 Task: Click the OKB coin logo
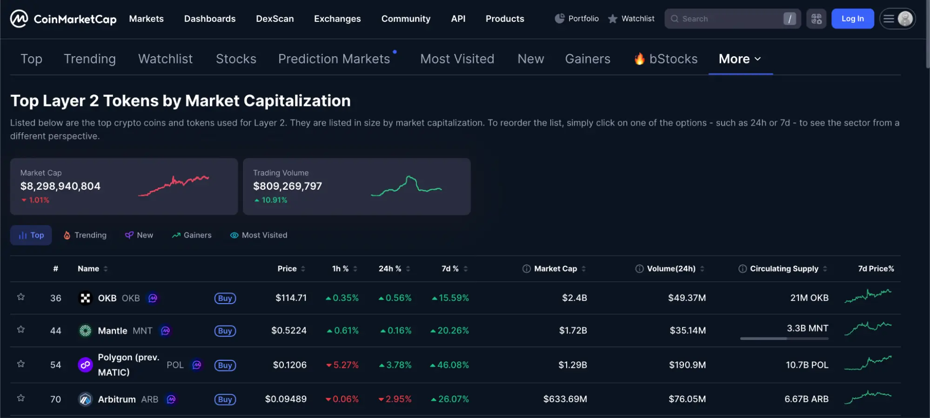point(85,298)
